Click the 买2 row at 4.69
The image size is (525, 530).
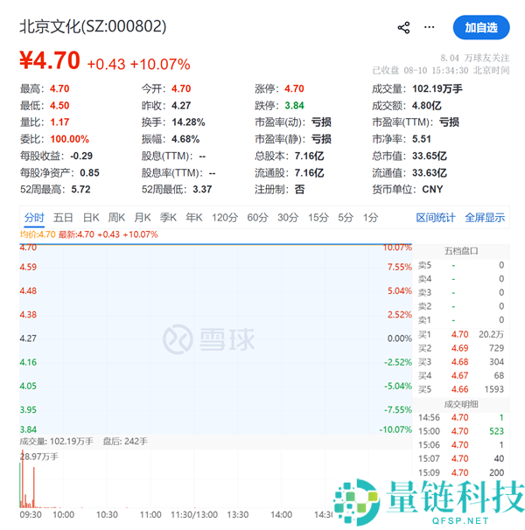pyautogui.click(x=461, y=348)
